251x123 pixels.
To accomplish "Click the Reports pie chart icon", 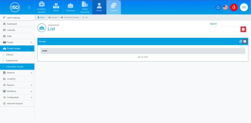I will 4,85.
